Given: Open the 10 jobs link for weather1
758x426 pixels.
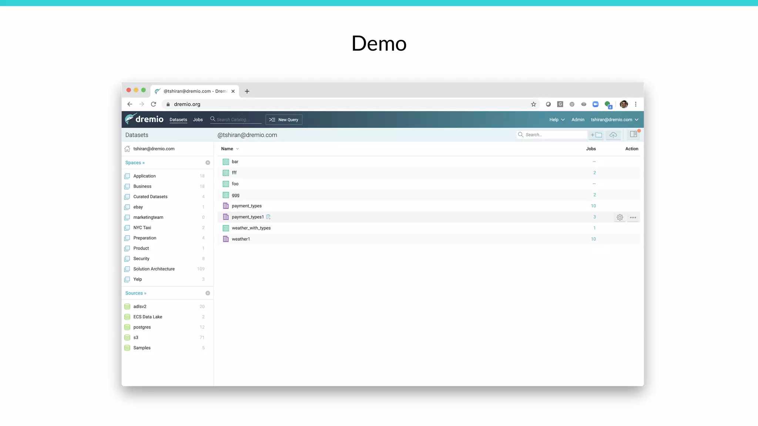Looking at the screenshot, I should click(x=593, y=239).
